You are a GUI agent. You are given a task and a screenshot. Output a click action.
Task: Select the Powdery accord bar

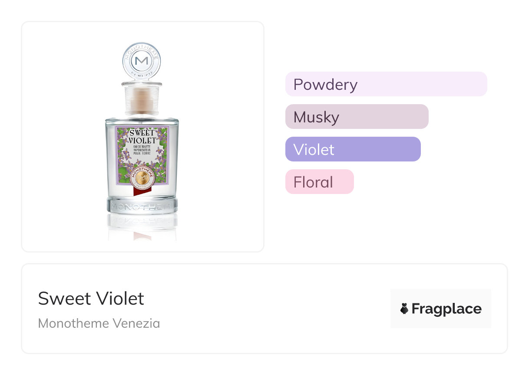coord(386,84)
